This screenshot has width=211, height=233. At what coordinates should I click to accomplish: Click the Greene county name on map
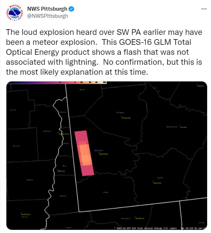click(x=106, y=192)
